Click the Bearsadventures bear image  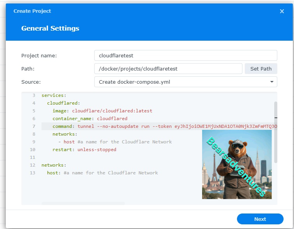[237, 164]
